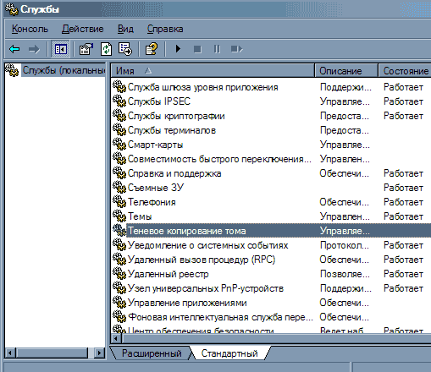Toggle the console tree pane icon
The image size is (431, 372).
point(60,49)
